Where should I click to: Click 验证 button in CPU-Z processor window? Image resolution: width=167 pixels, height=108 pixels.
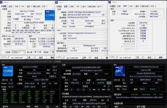pos(41,58)
